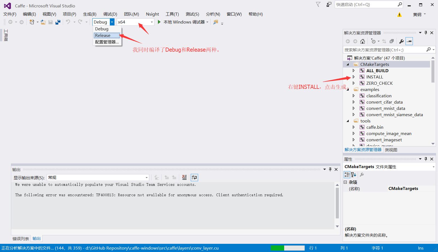Click the search magnifier in Solution Explorer
Viewport: 438px width, 252px height.
[428, 49]
